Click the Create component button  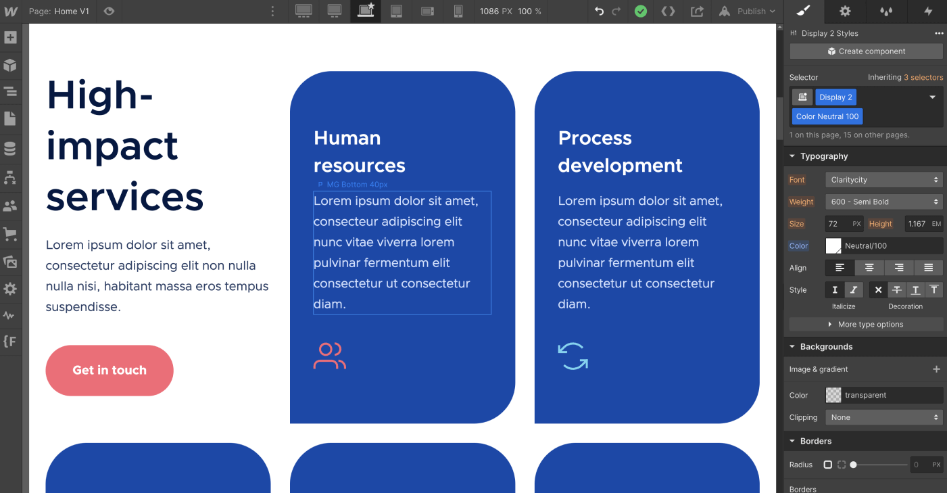click(x=866, y=51)
